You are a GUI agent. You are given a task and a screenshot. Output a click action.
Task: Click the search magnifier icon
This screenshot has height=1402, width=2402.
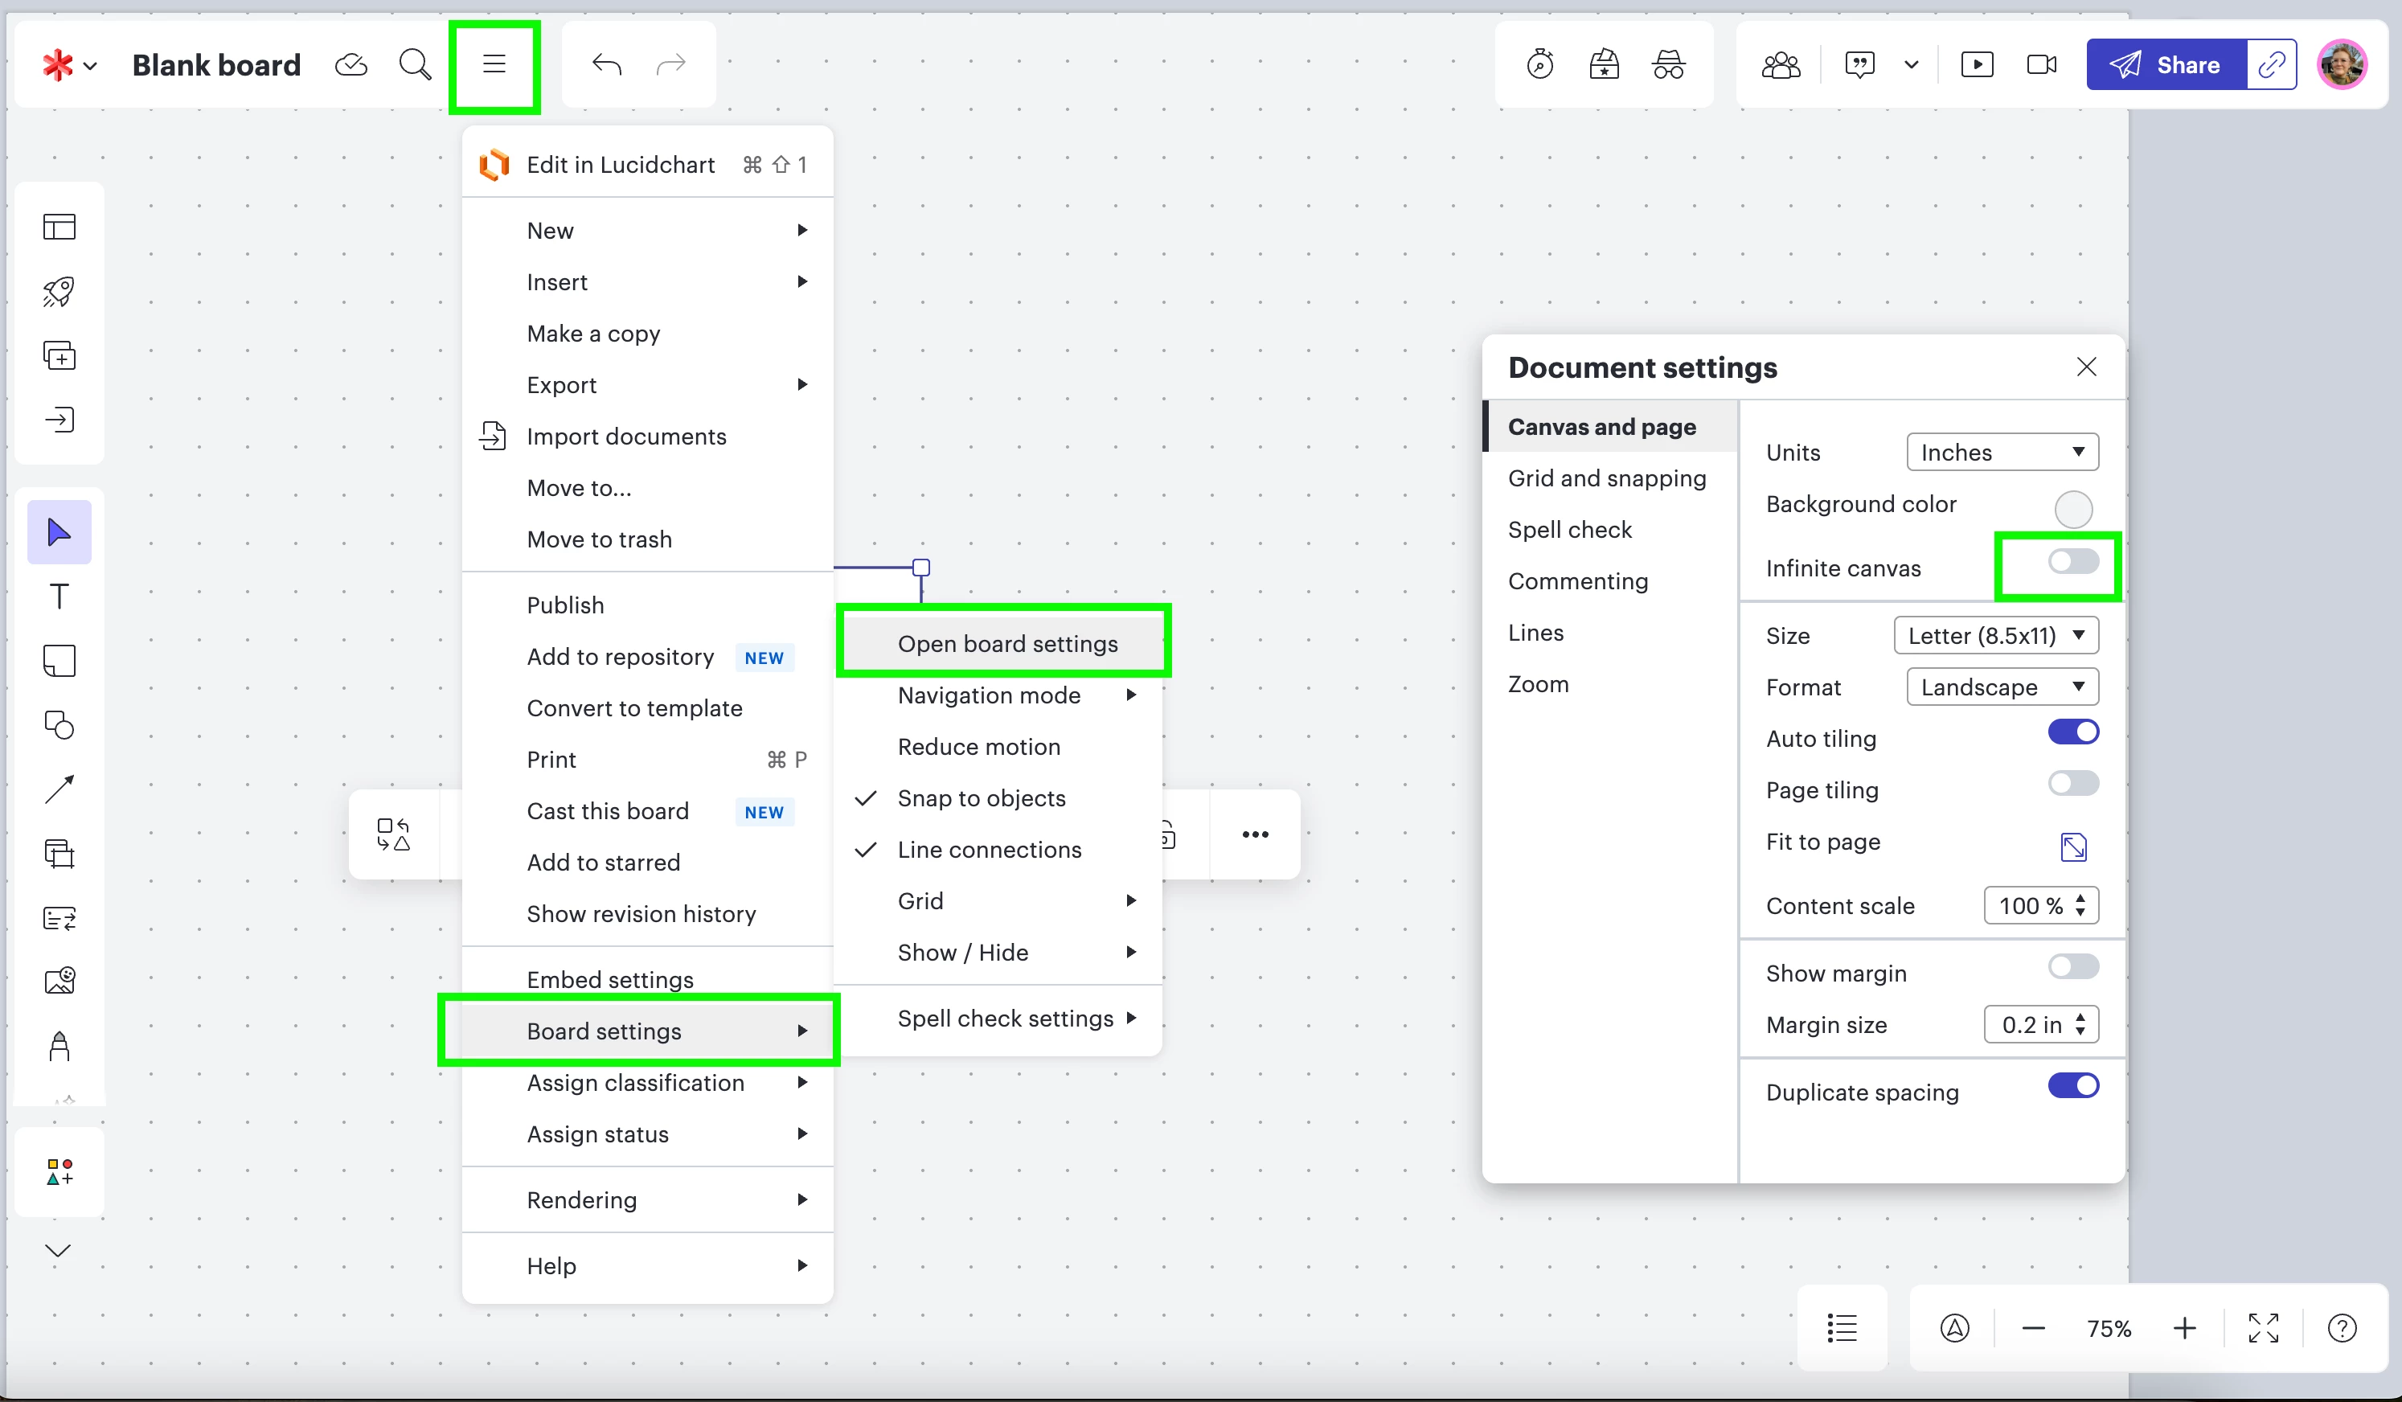coord(415,65)
